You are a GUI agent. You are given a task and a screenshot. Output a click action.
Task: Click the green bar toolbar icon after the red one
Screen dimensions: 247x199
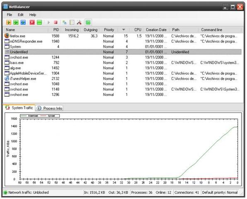click(x=39, y=22)
